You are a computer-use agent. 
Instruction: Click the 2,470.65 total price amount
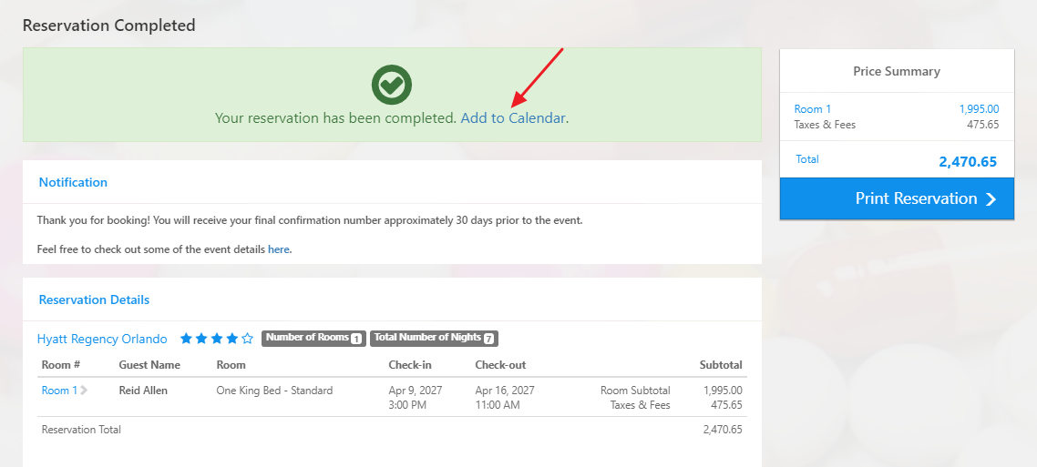tap(968, 162)
